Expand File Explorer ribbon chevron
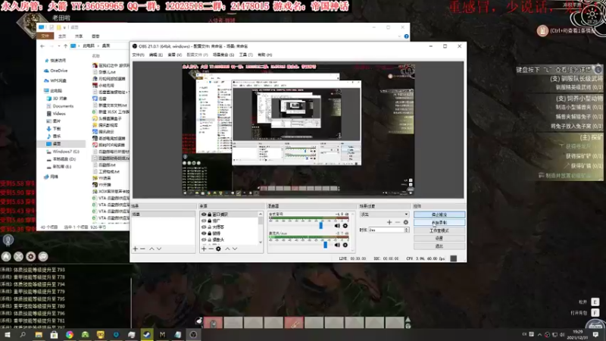The height and width of the screenshot is (341, 606). (400, 36)
